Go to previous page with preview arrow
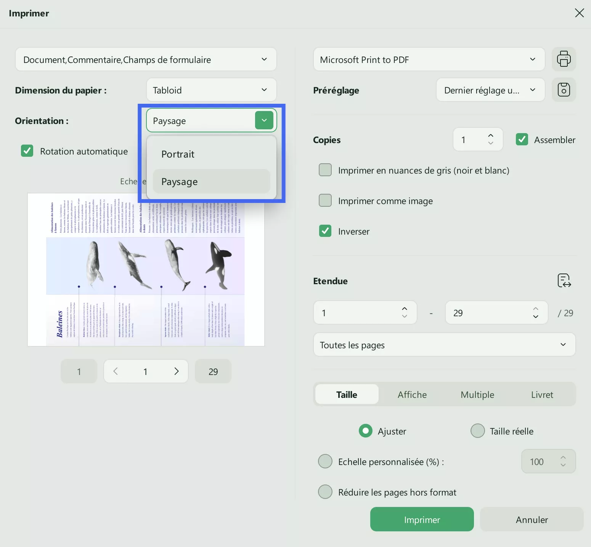This screenshot has width=591, height=547. 115,371
